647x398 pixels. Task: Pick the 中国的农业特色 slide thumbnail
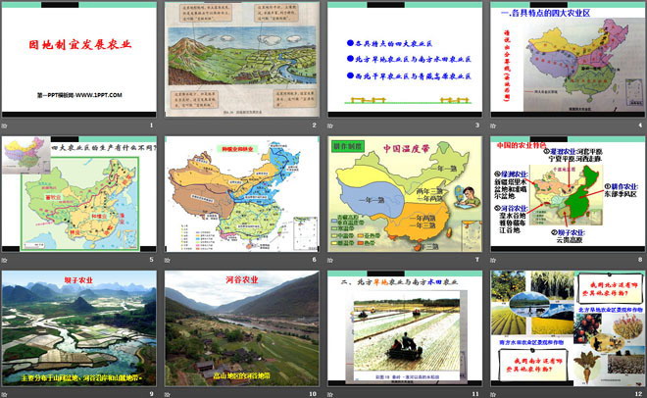pyautogui.click(x=567, y=194)
